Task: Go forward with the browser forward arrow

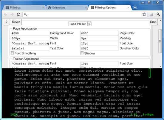Action: pos(12,14)
